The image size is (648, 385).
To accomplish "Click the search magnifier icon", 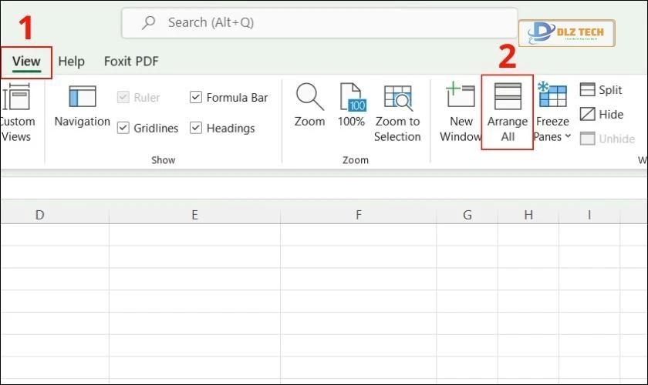I will 148,22.
